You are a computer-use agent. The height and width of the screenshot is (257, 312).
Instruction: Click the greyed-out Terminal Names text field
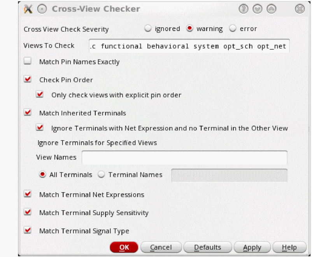(229, 175)
